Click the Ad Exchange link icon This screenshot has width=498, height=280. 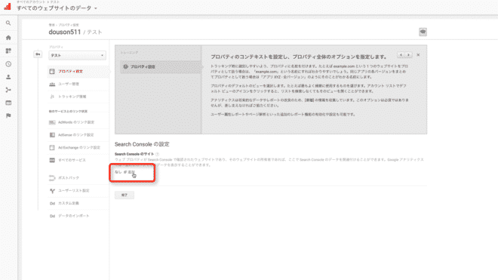click(x=52, y=148)
